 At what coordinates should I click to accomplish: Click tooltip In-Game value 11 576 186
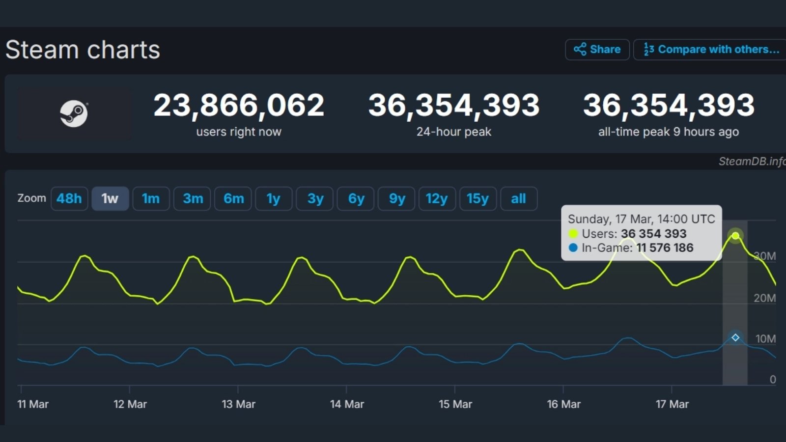pyautogui.click(x=665, y=248)
